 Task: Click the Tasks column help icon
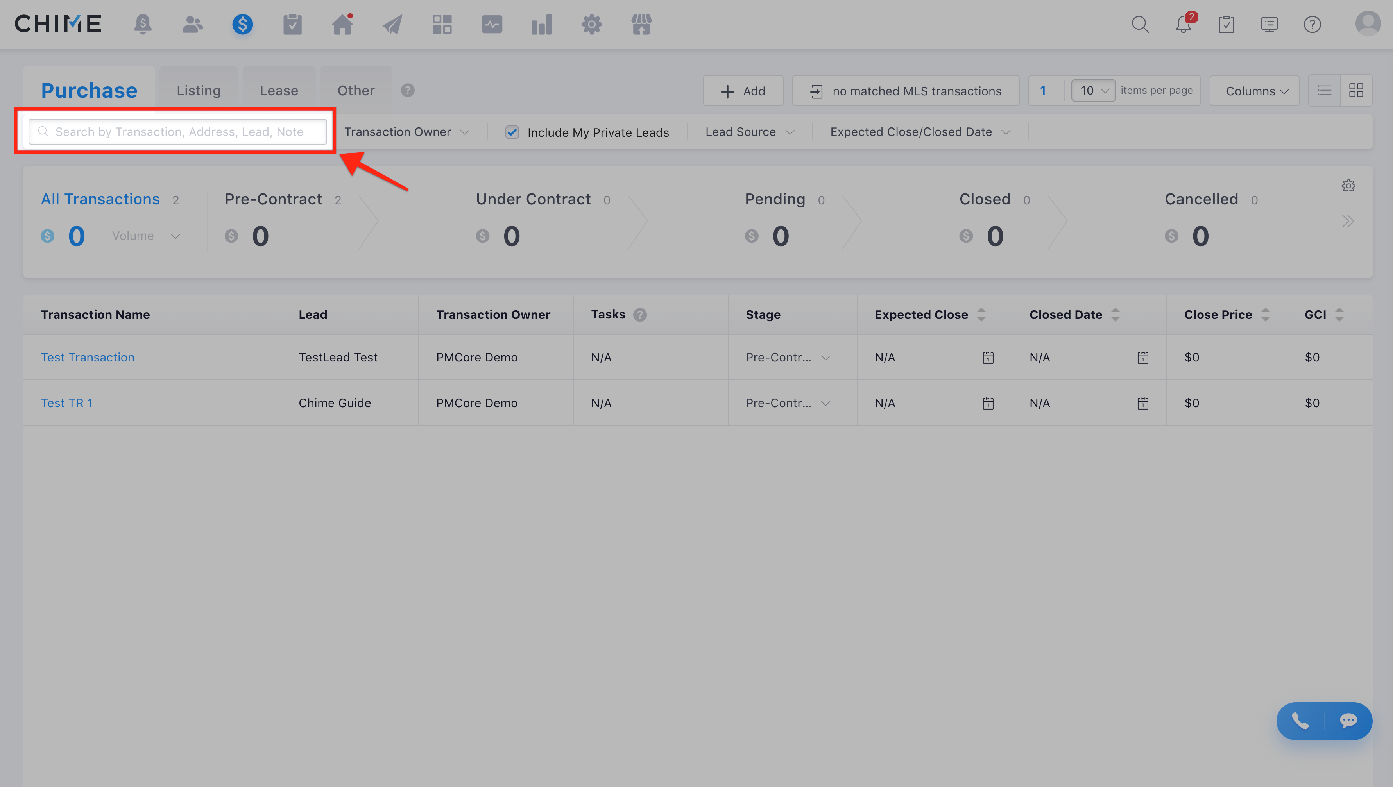pyautogui.click(x=640, y=315)
